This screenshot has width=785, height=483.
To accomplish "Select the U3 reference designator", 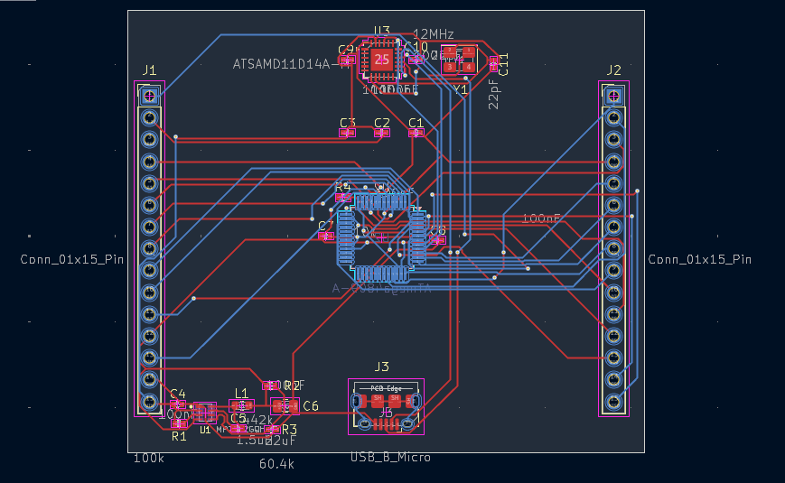I will coord(381,32).
